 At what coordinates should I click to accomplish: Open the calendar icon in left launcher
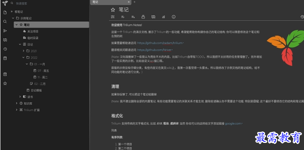(x=5, y=58)
